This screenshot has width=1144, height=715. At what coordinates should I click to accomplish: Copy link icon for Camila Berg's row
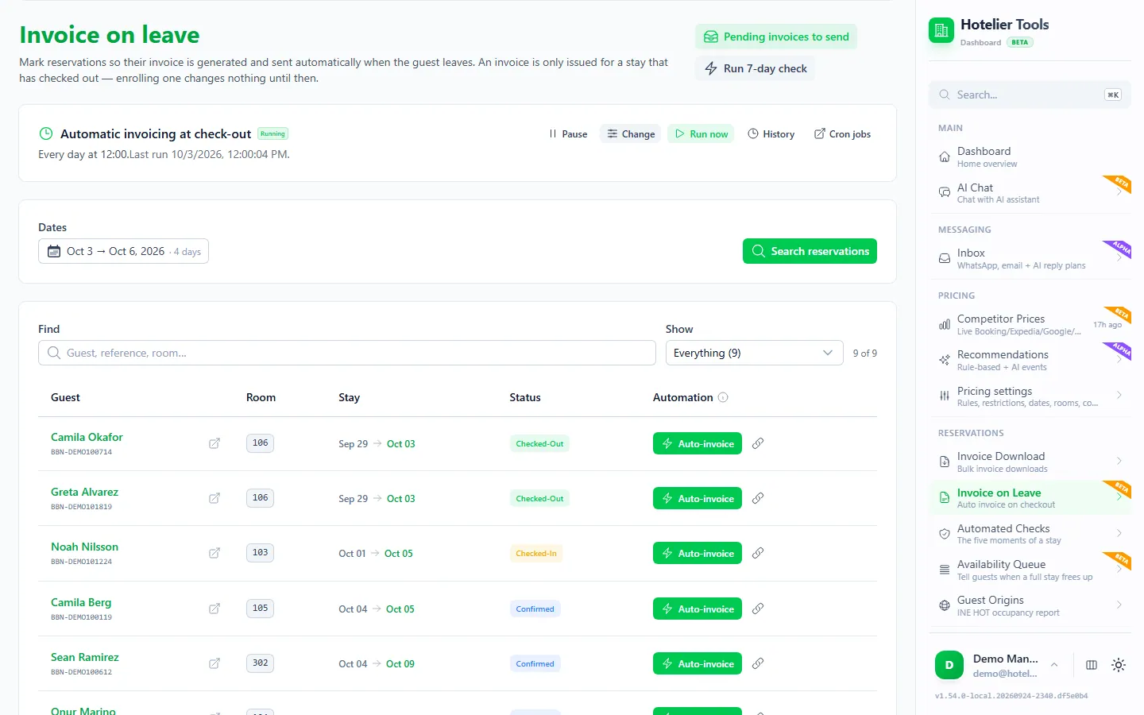click(758, 609)
